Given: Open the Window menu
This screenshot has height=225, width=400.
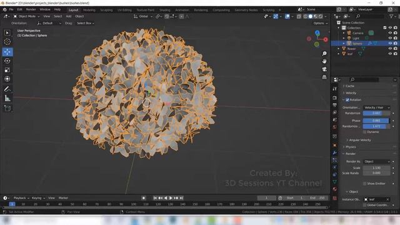Looking at the screenshot, I should click(x=45, y=9).
